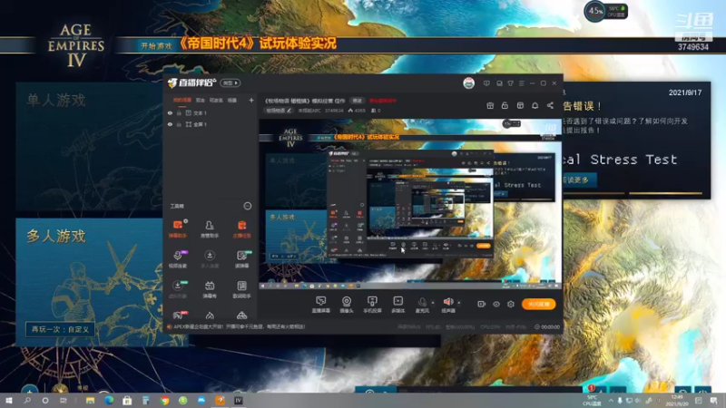This screenshot has width=726, height=408.
Task: Toggle preview eye icon in bottom toolbar
Action: [x=495, y=304]
